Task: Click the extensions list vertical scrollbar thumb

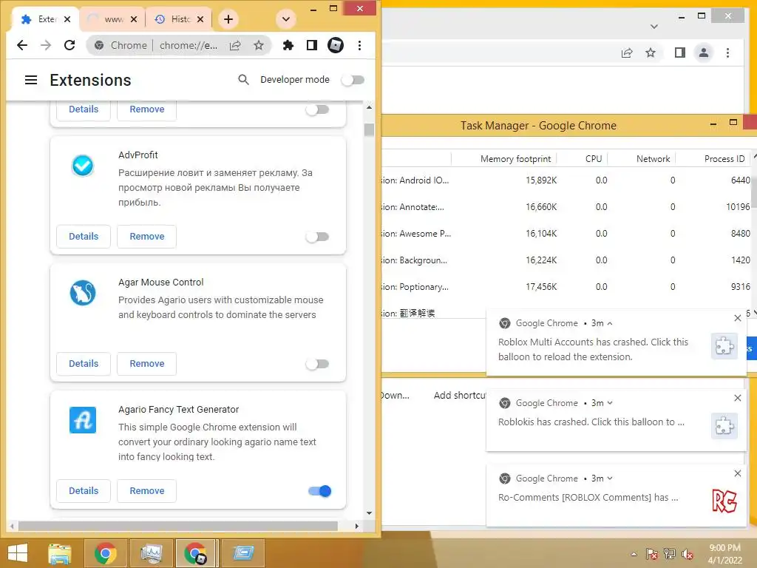Action: click(370, 130)
